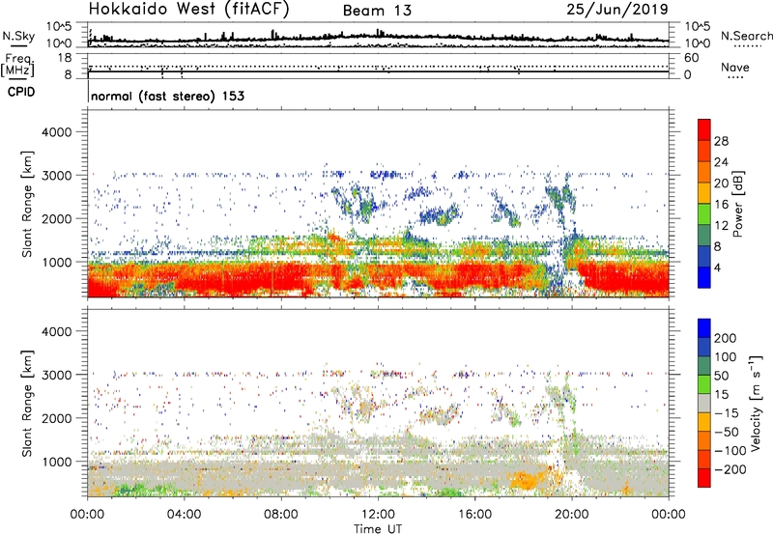Click the 'N.Search' legend label
This screenshot has width=773, height=535.
click(x=746, y=36)
